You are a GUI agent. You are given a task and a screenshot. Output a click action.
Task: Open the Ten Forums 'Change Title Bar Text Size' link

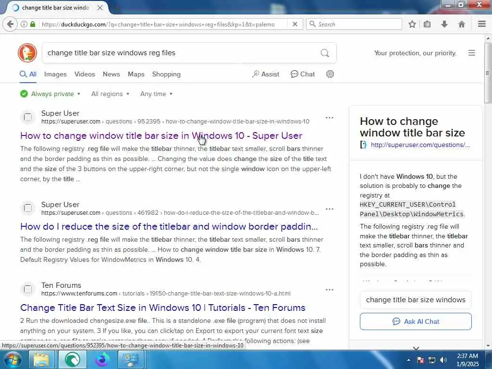[x=163, y=307]
